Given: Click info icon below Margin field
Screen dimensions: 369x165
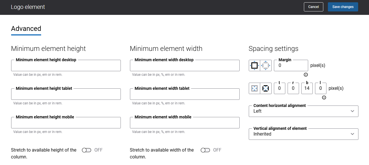Looking at the screenshot, I should tap(306, 75).
